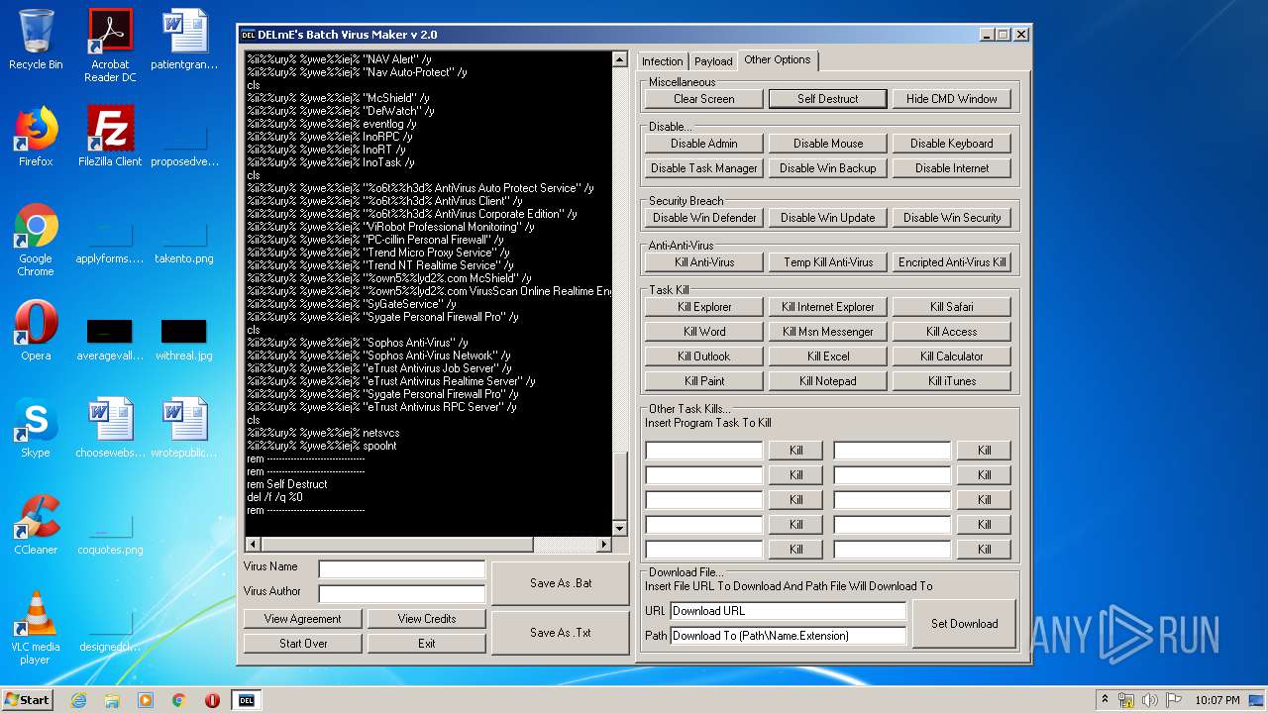Open the Skype desktop shortcut
1268x713 pixels.
click(x=36, y=428)
